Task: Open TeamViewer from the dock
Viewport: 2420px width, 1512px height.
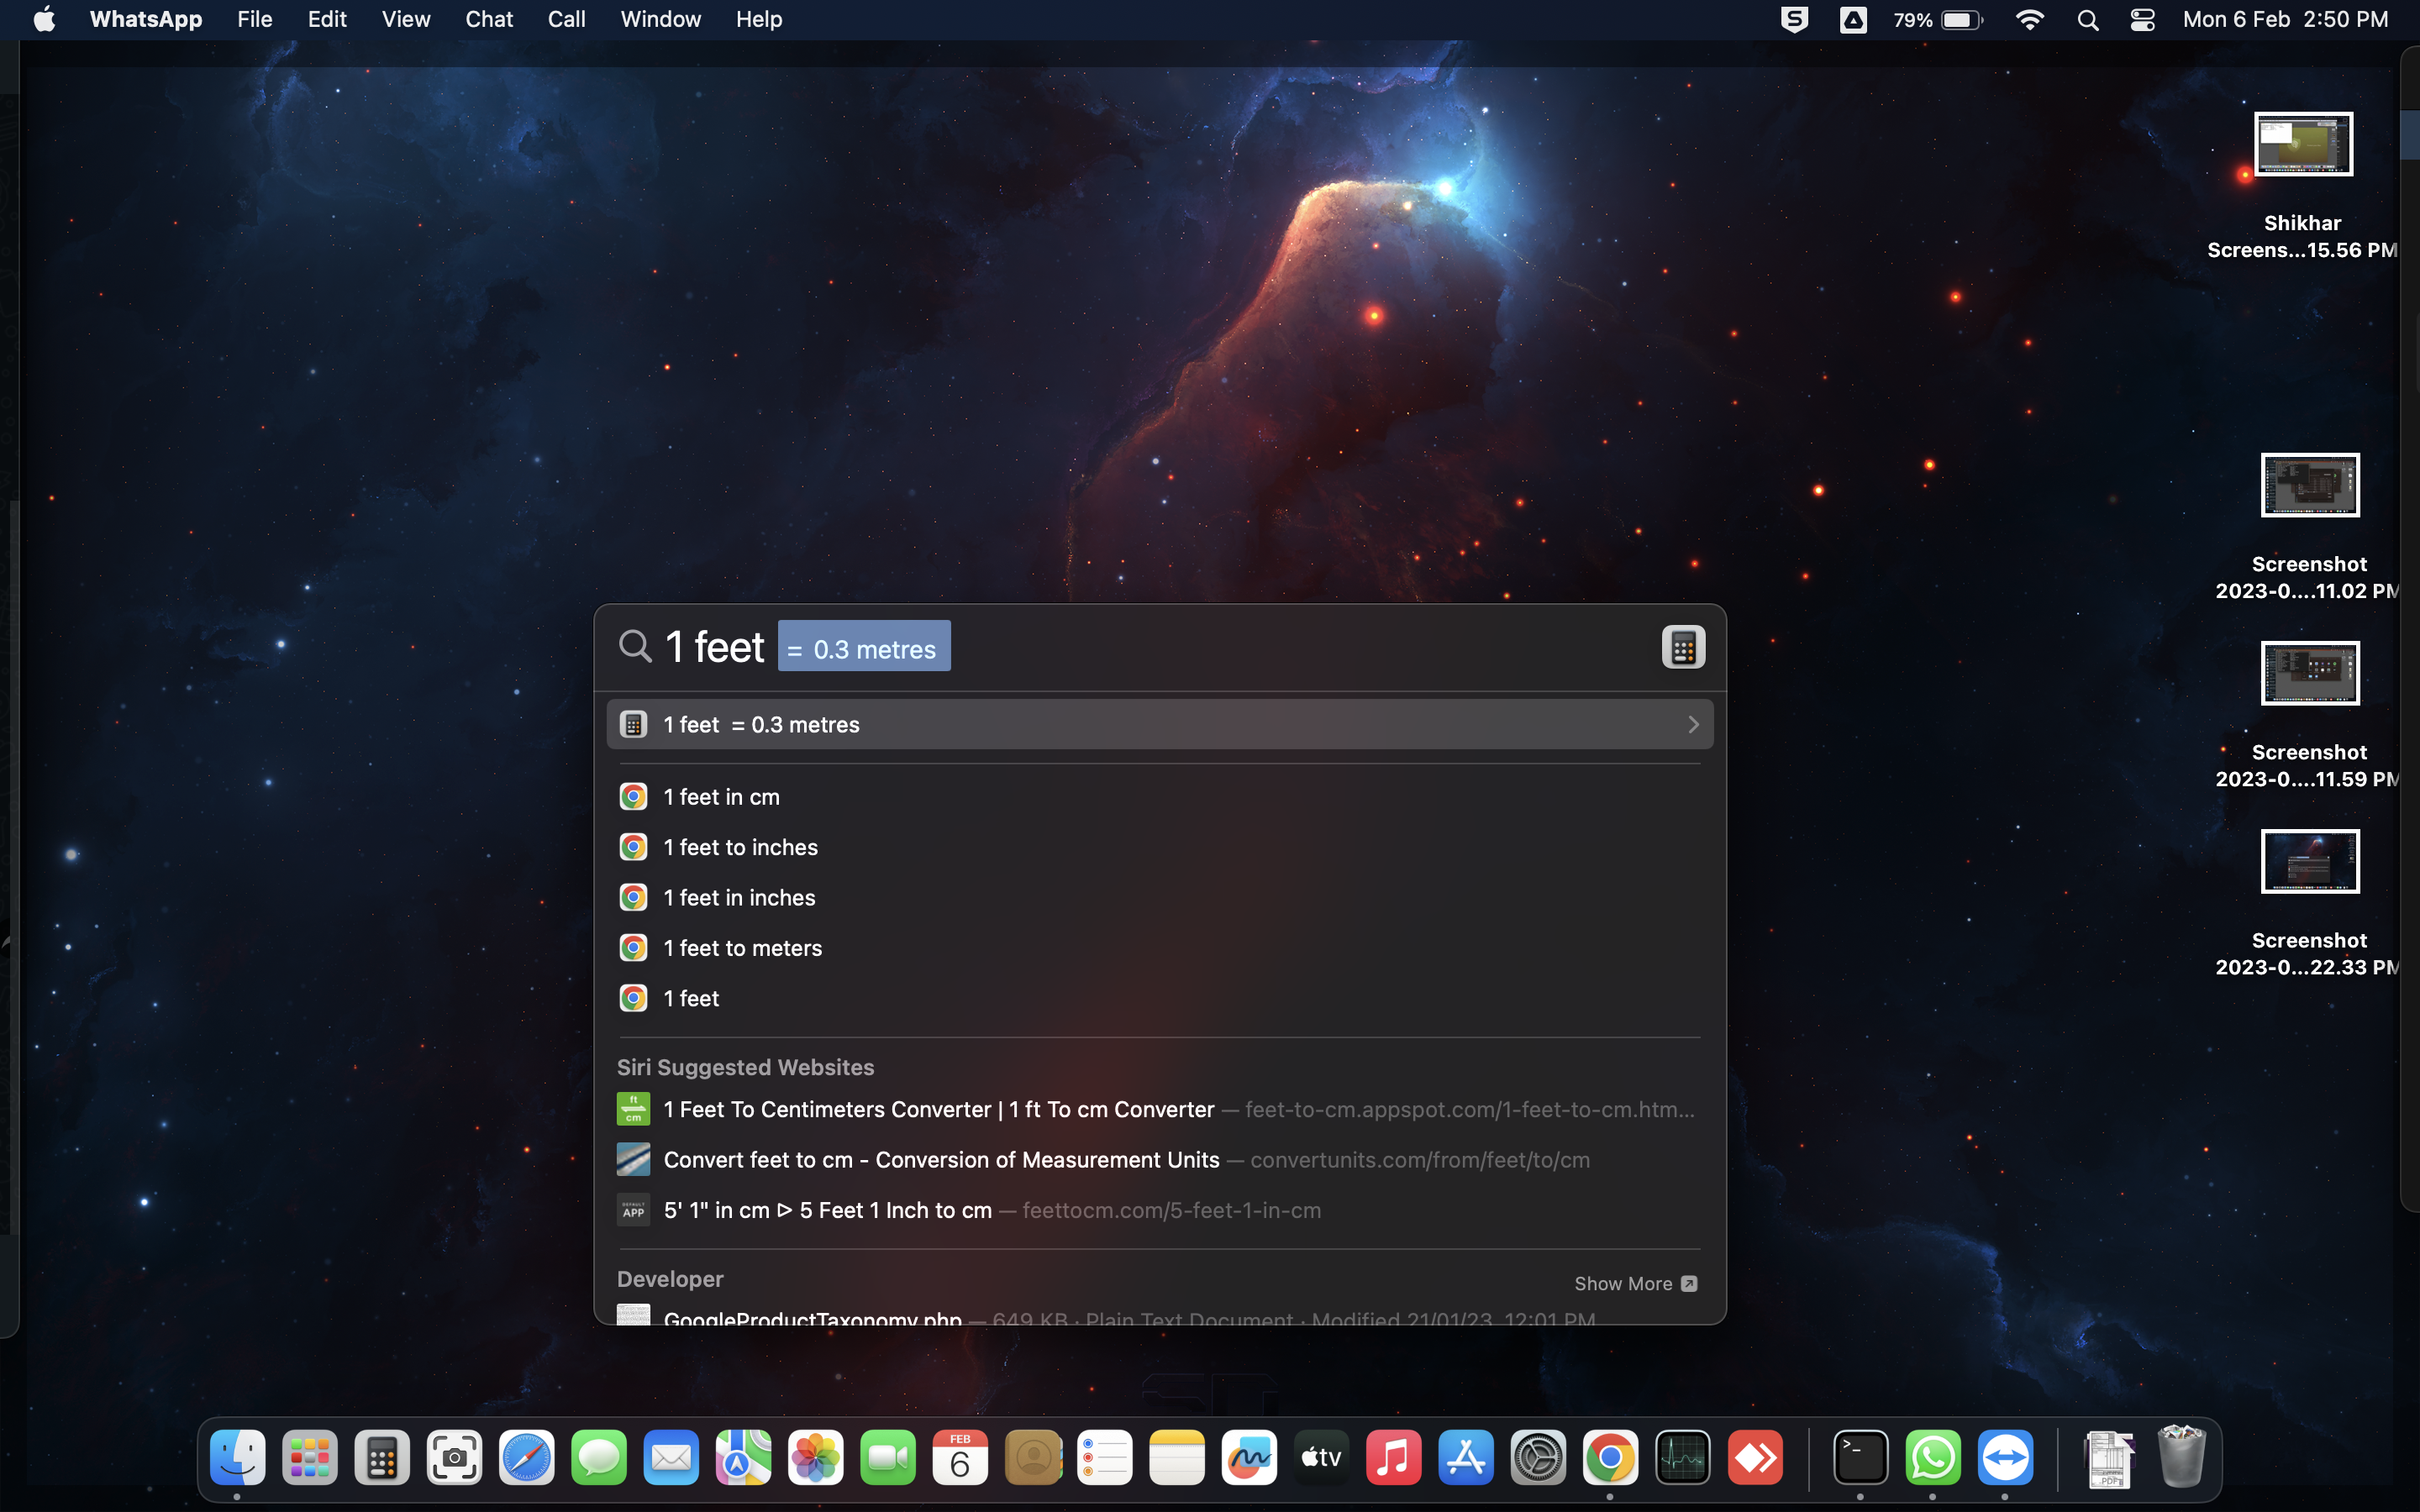Action: click(2005, 1458)
